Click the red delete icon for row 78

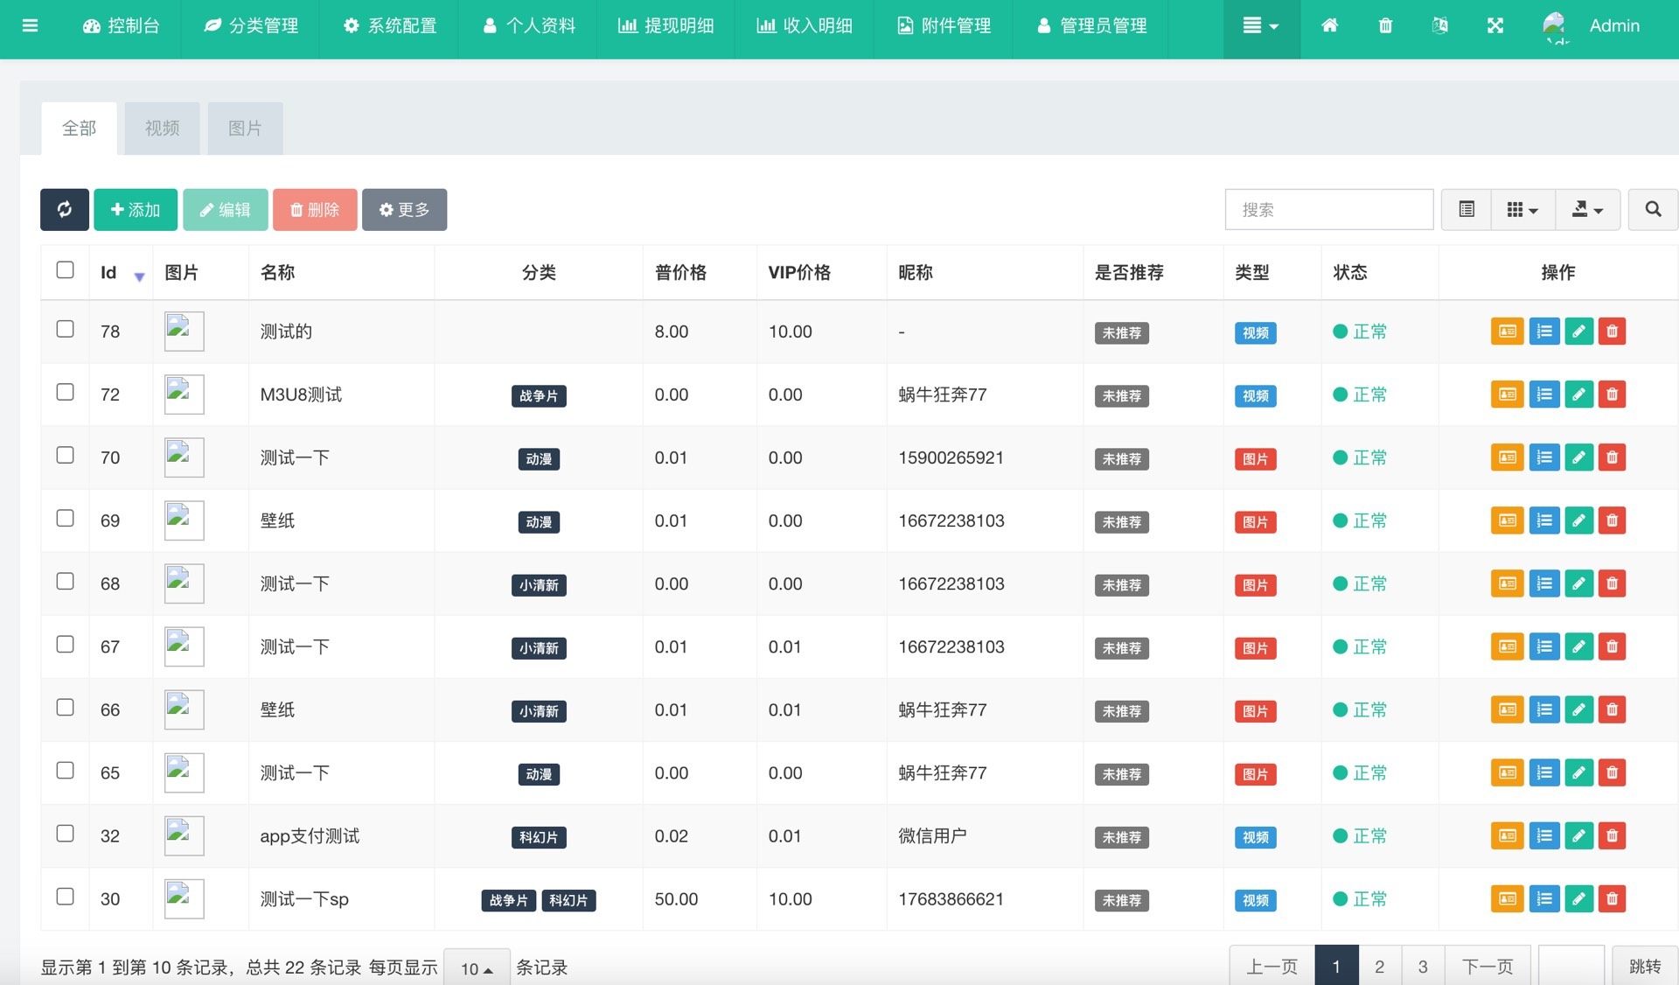(1612, 332)
